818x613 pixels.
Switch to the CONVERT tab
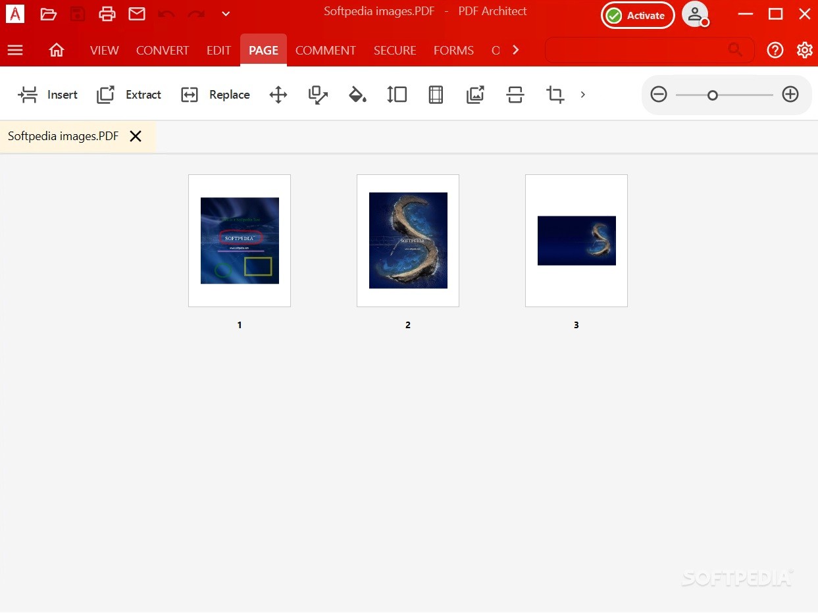tap(163, 51)
